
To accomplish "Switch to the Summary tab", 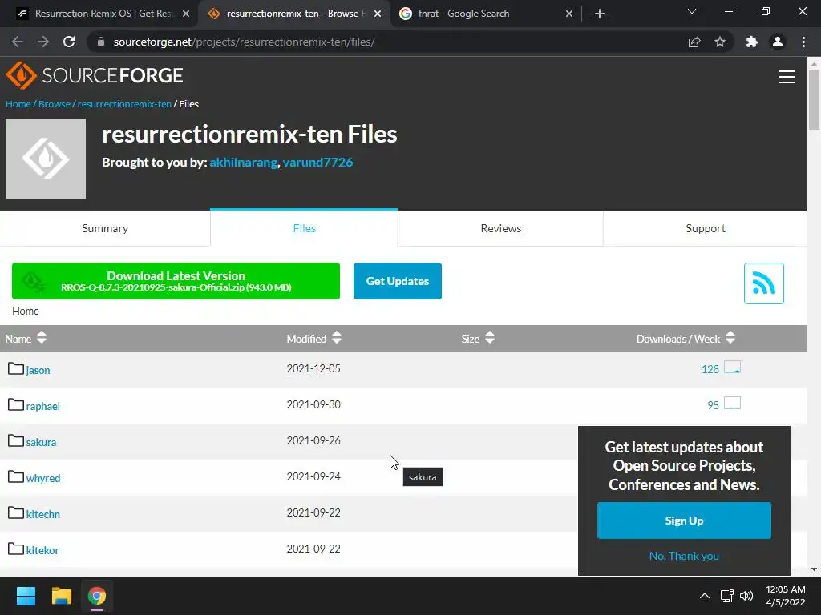I will pos(105,228).
